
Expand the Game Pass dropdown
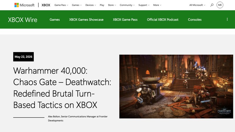[61, 5]
